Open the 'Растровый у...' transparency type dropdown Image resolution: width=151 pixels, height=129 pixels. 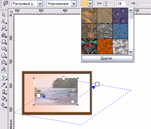[x=40, y=4]
